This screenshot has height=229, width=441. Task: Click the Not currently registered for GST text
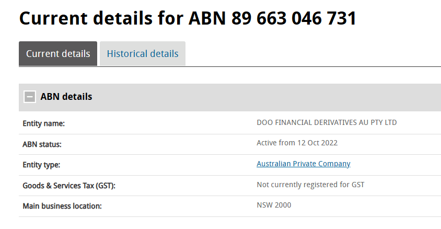[x=310, y=185]
